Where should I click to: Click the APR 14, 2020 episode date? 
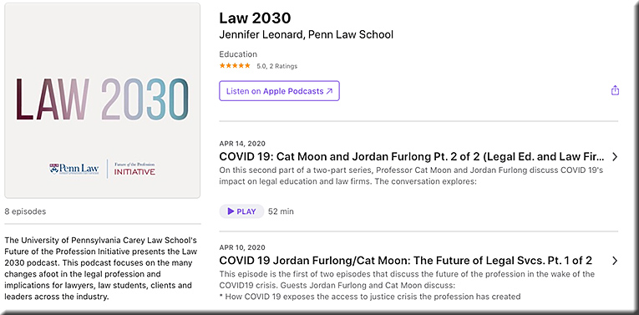click(x=242, y=144)
